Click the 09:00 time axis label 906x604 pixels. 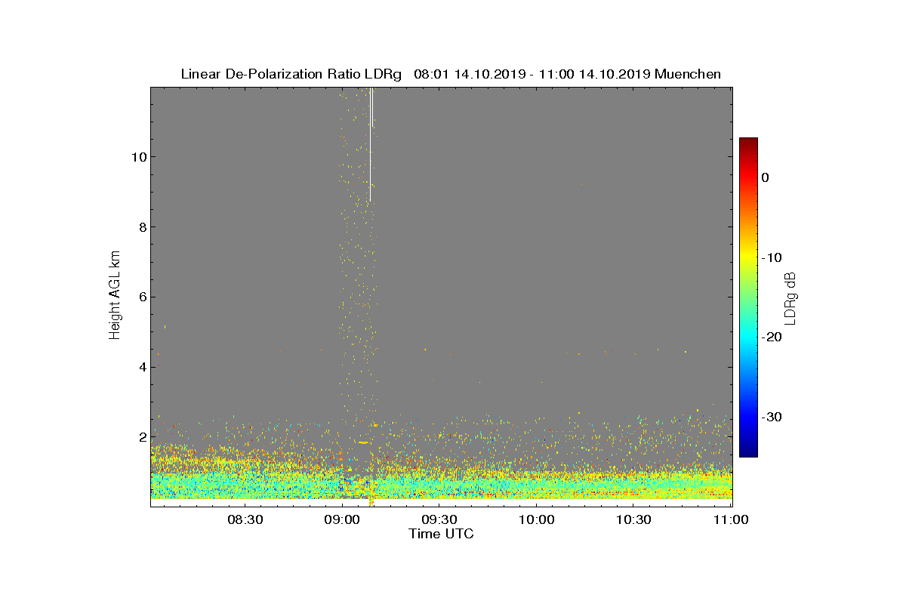(342, 519)
